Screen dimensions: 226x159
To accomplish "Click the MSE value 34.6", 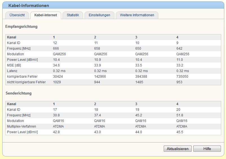I will [56, 65].
